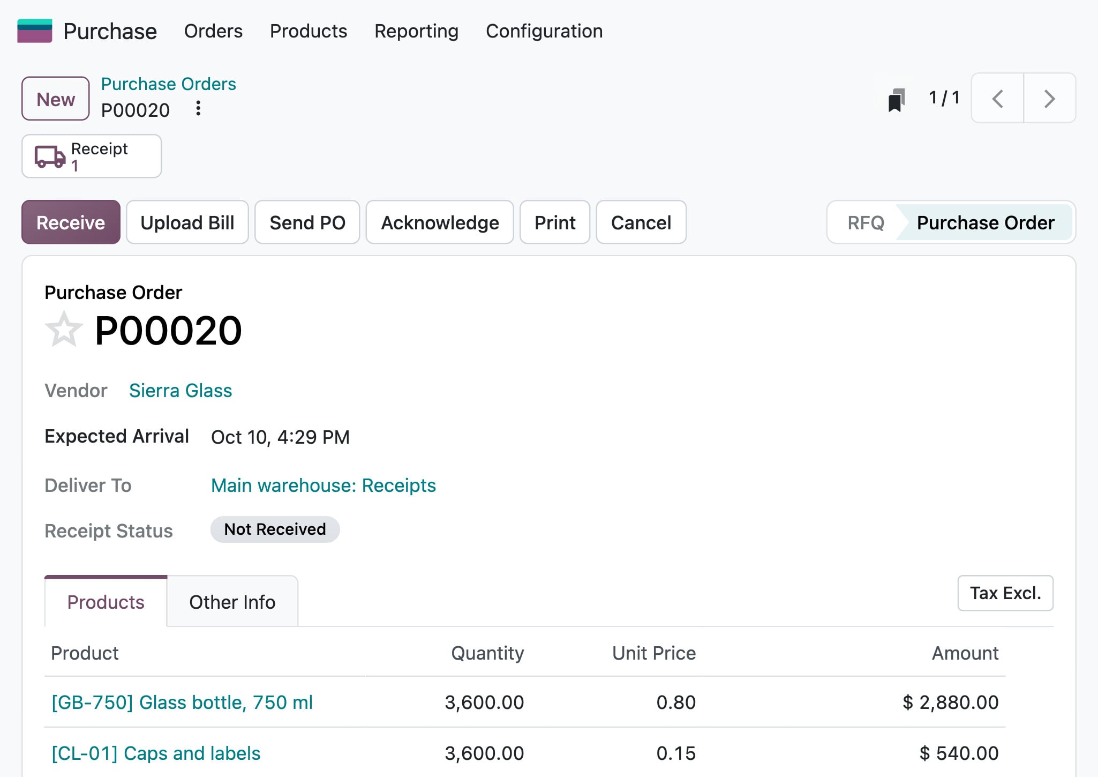Click the Purchase app title

point(110,31)
